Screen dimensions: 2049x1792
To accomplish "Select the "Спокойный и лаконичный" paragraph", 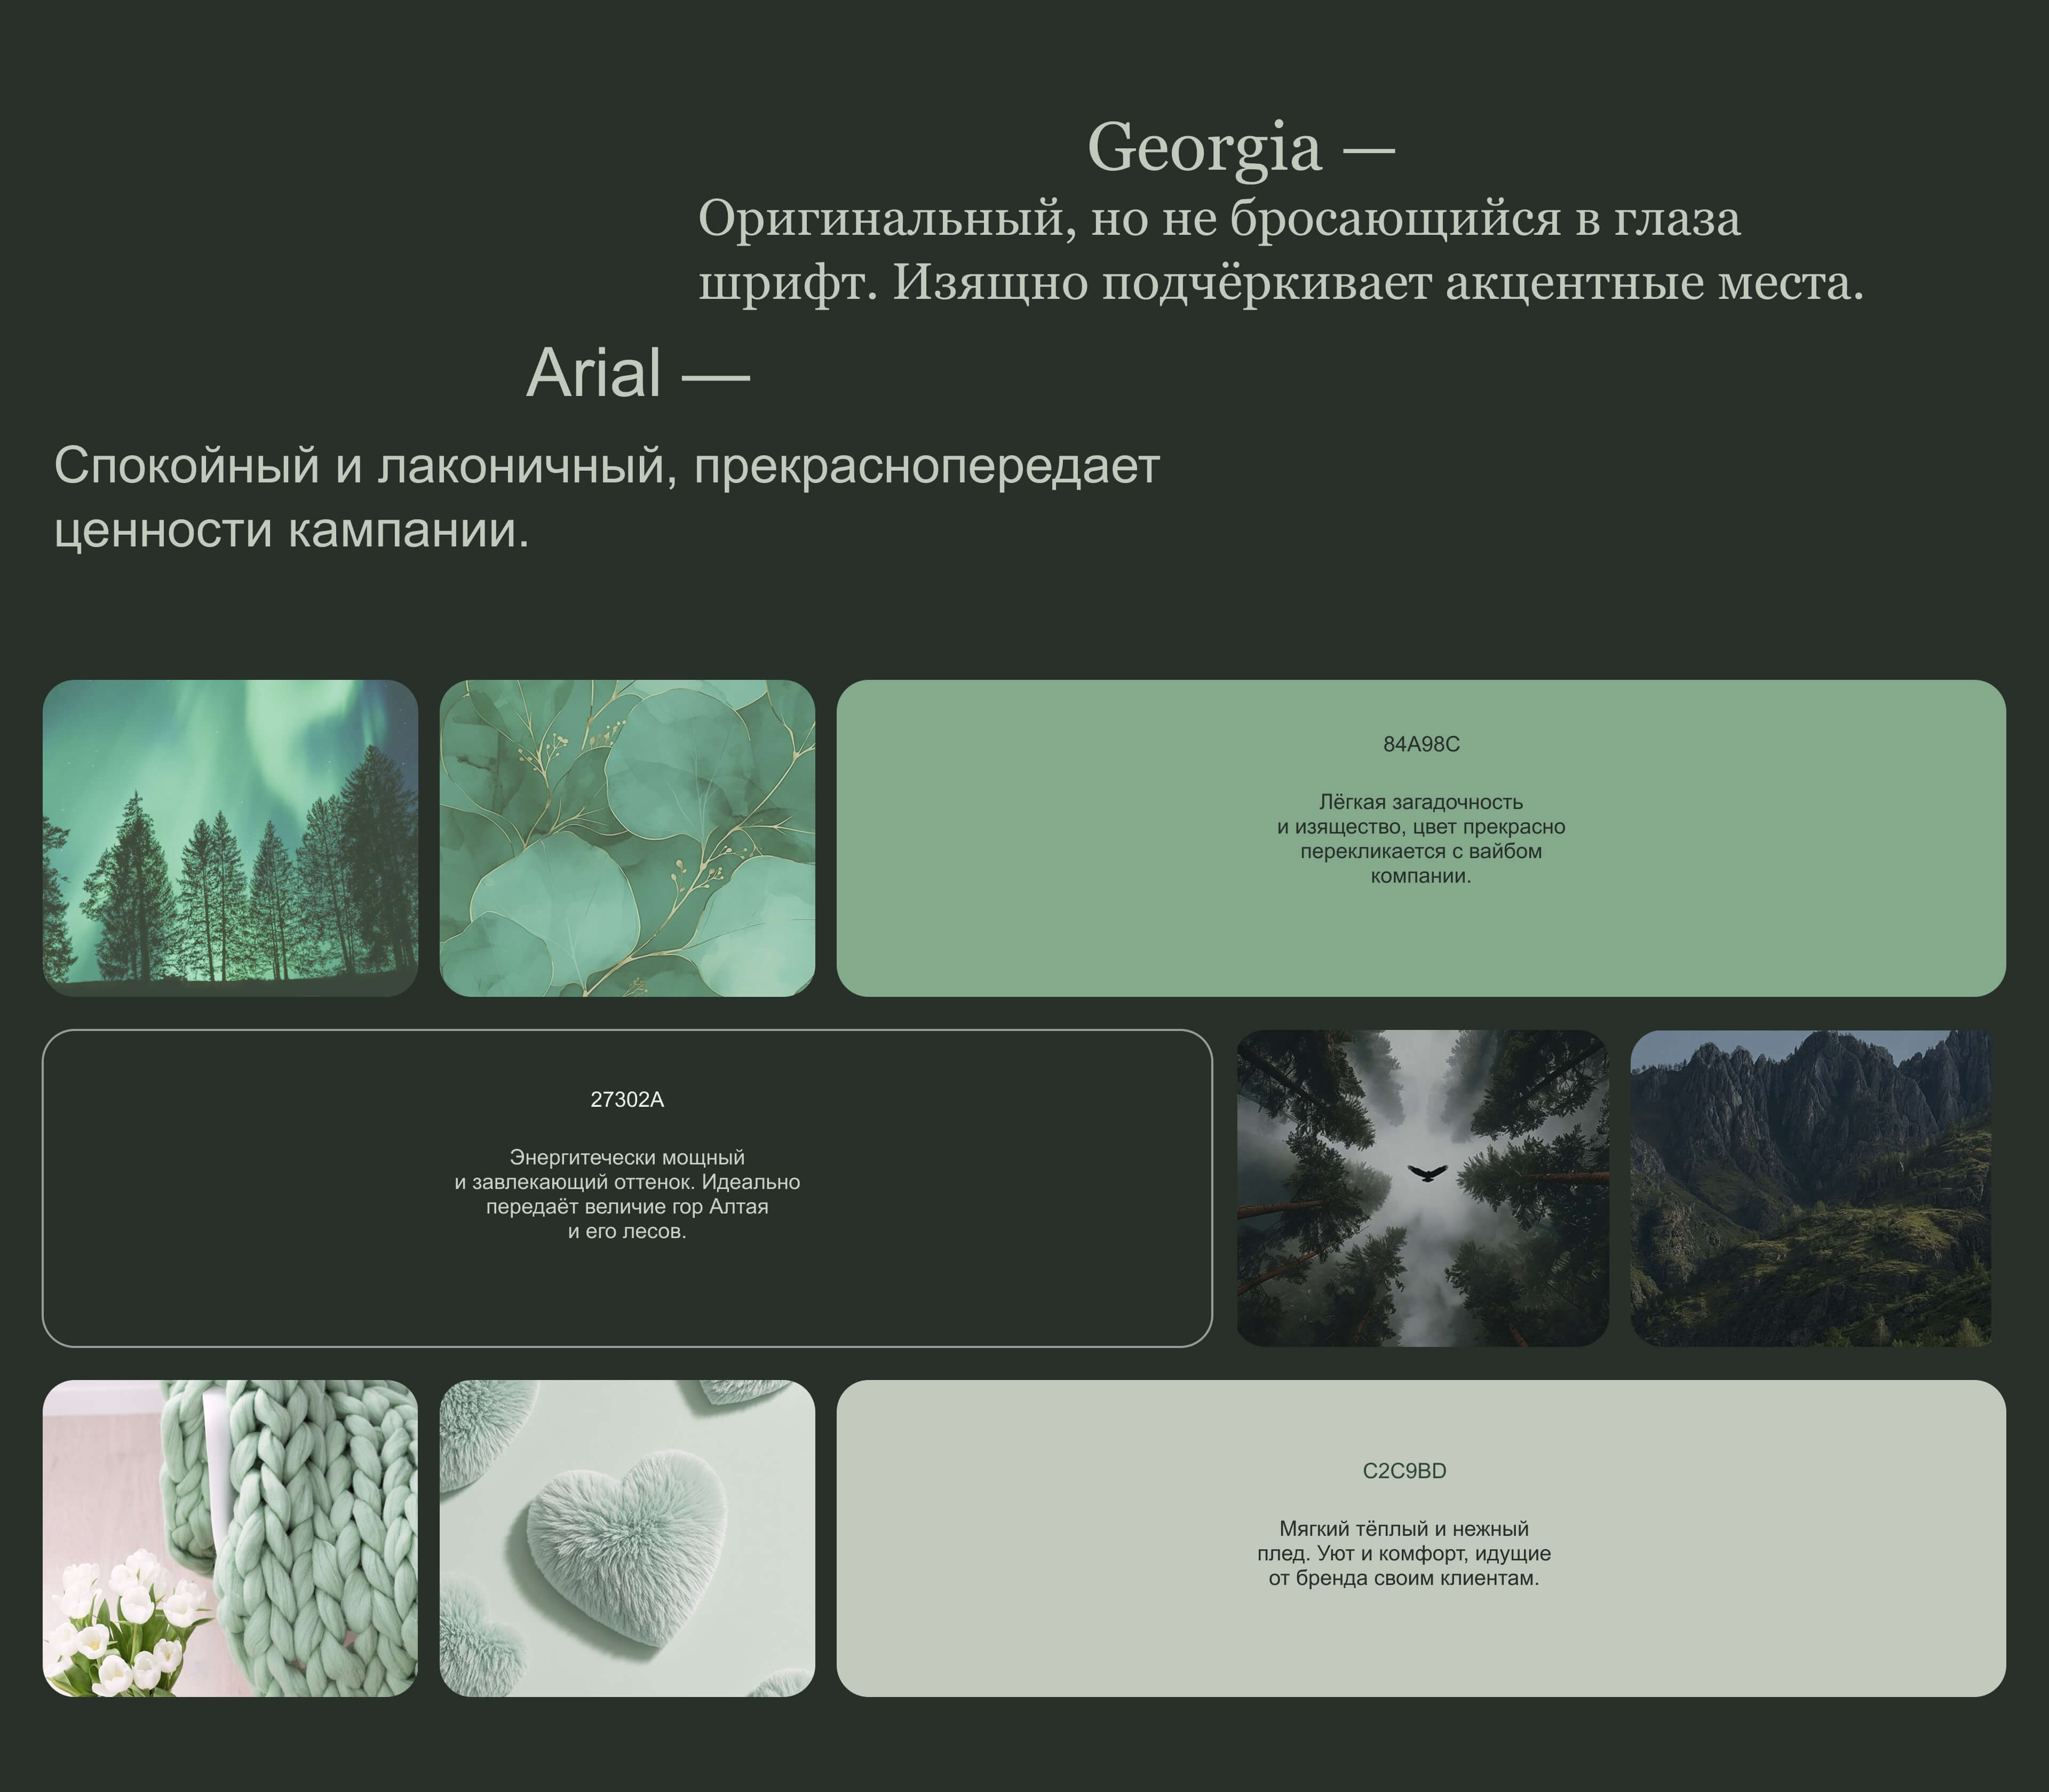I will point(607,497).
